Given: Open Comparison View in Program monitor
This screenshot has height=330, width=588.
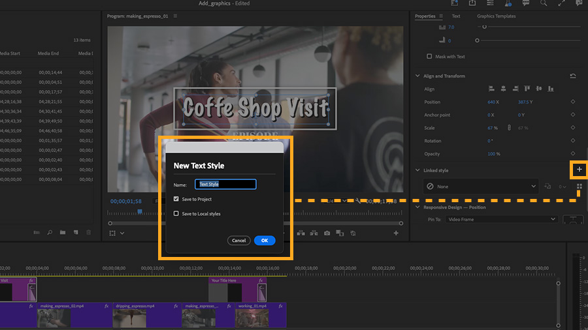Looking at the screenshot, I should (x=340, y=233).
